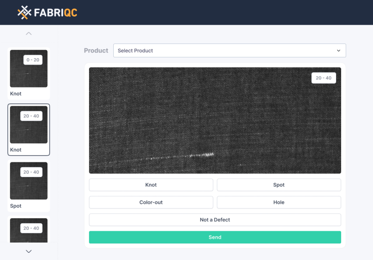Click the Spot label under third thumbnail
This screenshot has width=373, height=260.
point(16,206)
